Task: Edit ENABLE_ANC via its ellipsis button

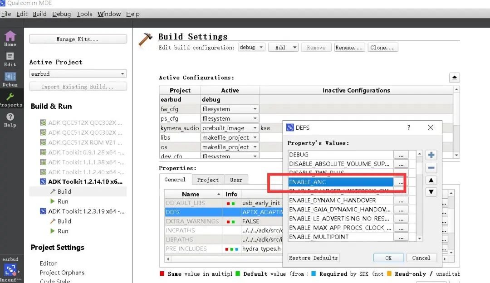Action: [401, 182]
